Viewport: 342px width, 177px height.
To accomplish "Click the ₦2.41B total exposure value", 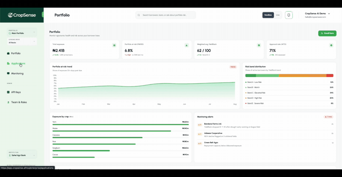I will [x=58, y=51].
